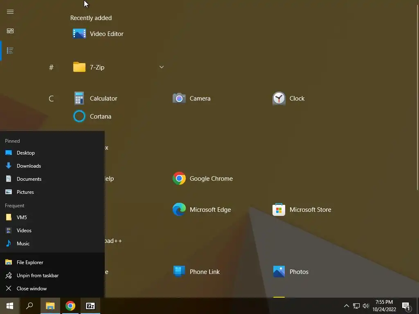419x314 pixels.
Task: Expand the Start hamburger menu
Action: [10, 12]
